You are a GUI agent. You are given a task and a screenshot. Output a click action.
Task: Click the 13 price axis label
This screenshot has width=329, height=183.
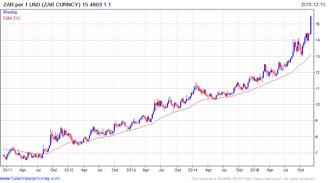pos(317,56)
